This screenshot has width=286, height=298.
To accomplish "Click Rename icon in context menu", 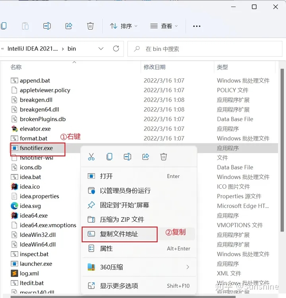I will pos(128,157).
